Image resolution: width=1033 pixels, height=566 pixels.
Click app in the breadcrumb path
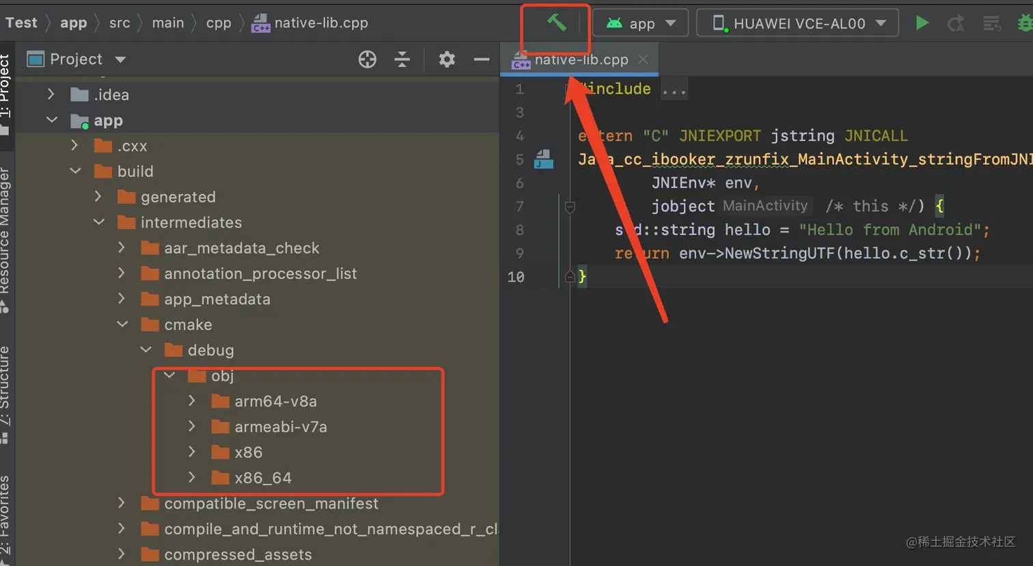click(73, 23)
